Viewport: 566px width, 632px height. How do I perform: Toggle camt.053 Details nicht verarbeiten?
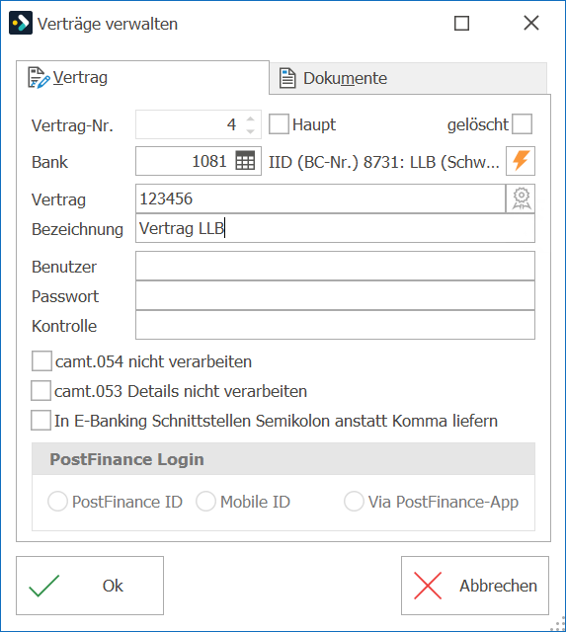[x=41, y=391]
